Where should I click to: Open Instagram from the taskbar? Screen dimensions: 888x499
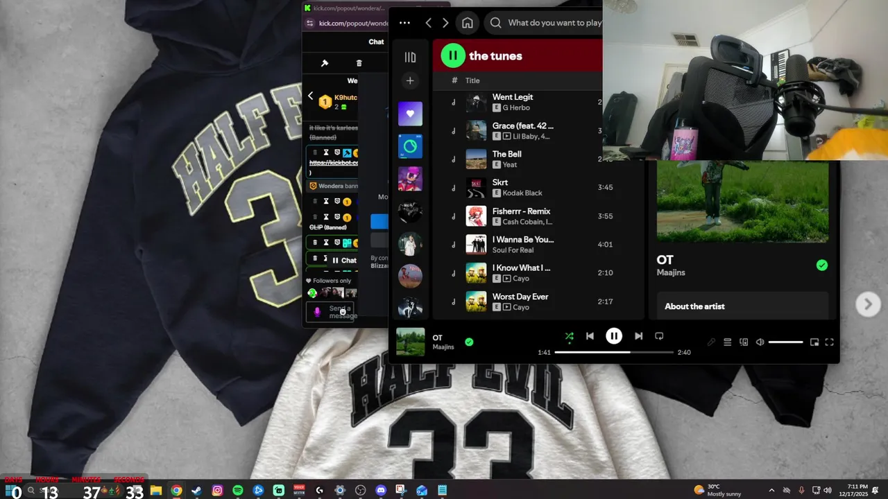tap(217, 490)
